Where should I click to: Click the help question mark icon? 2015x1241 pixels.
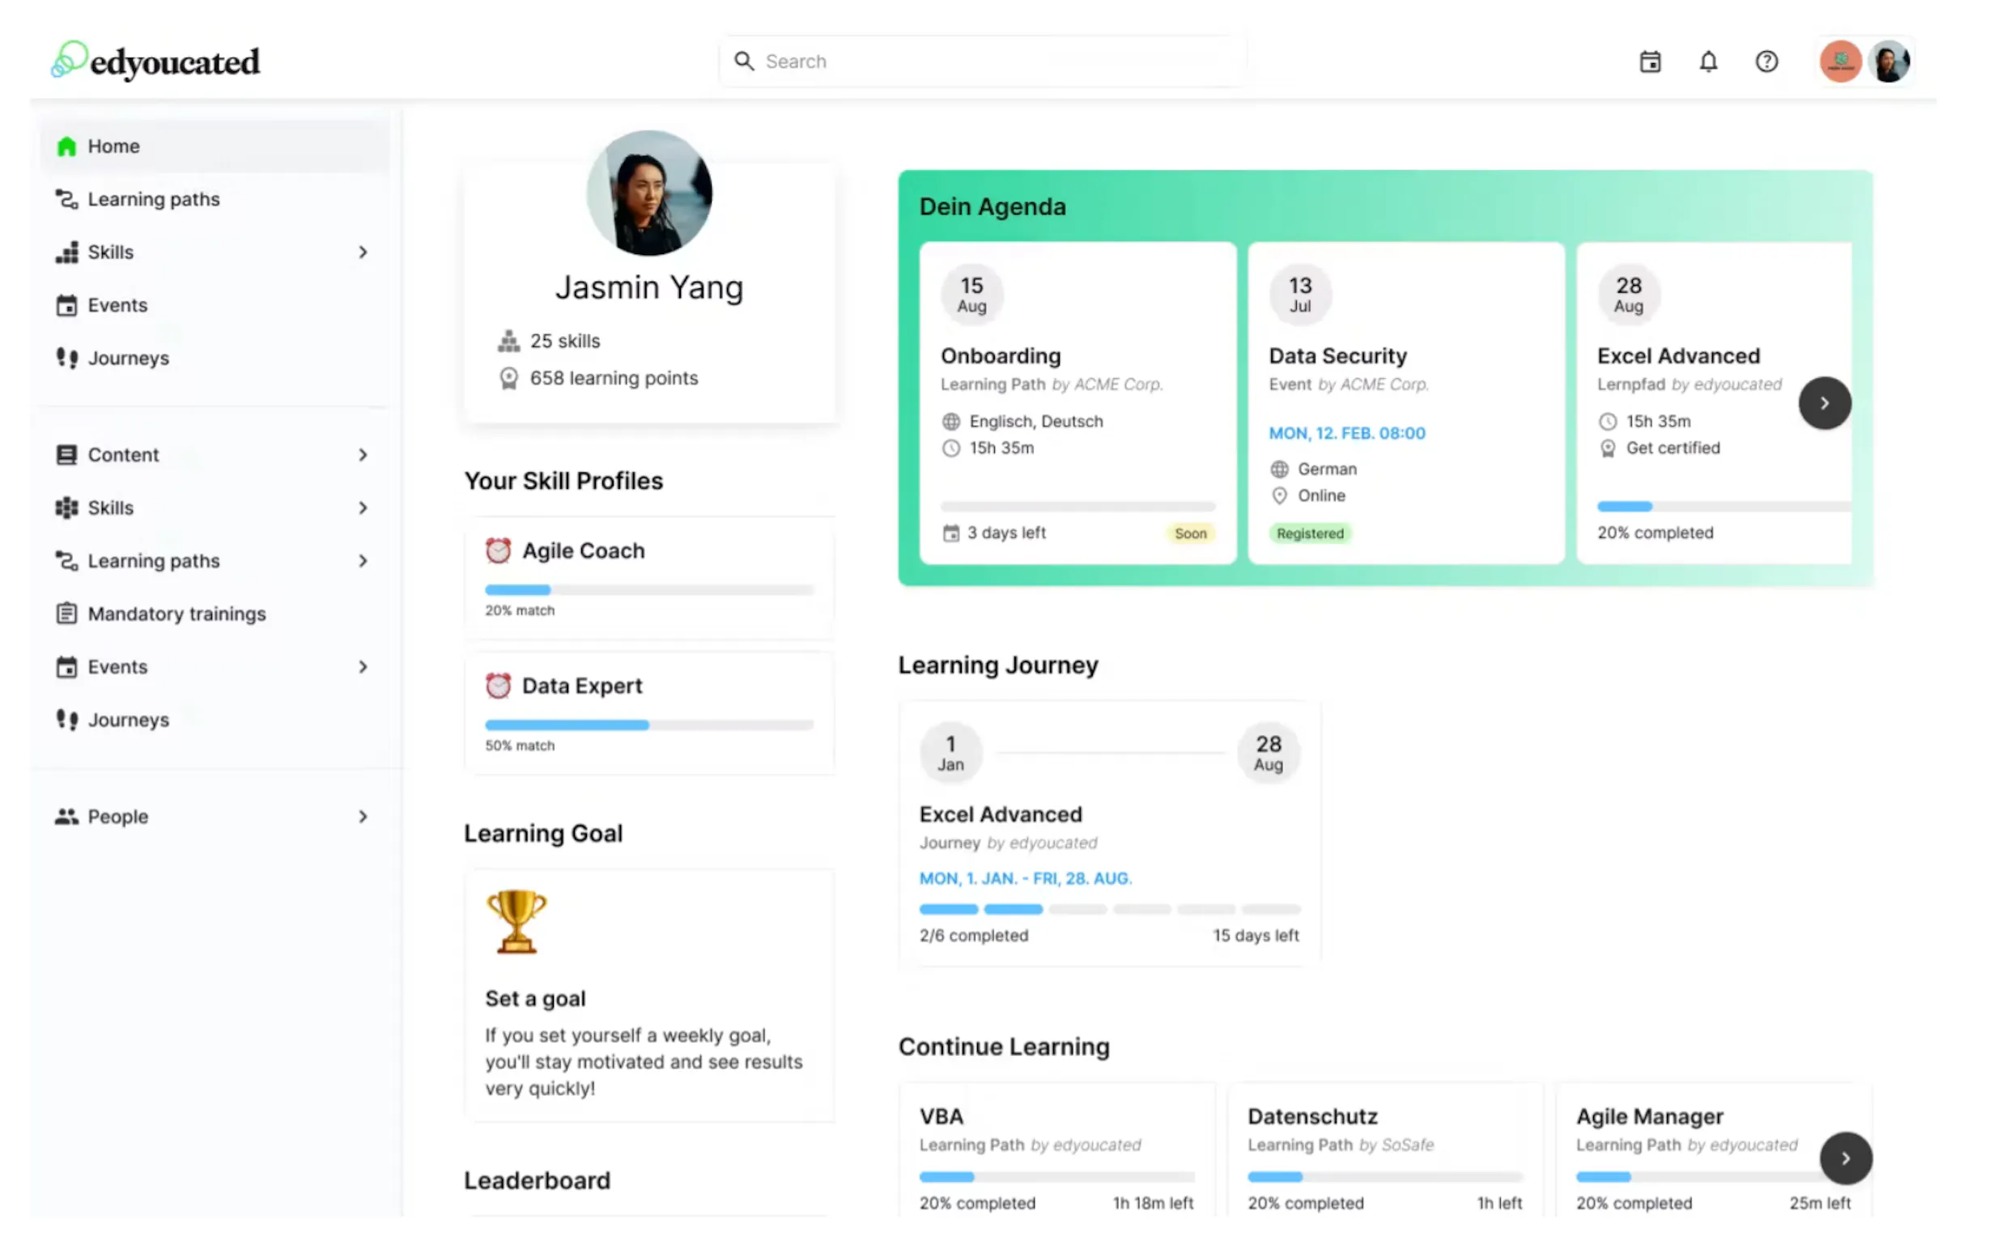[1766, 62]
